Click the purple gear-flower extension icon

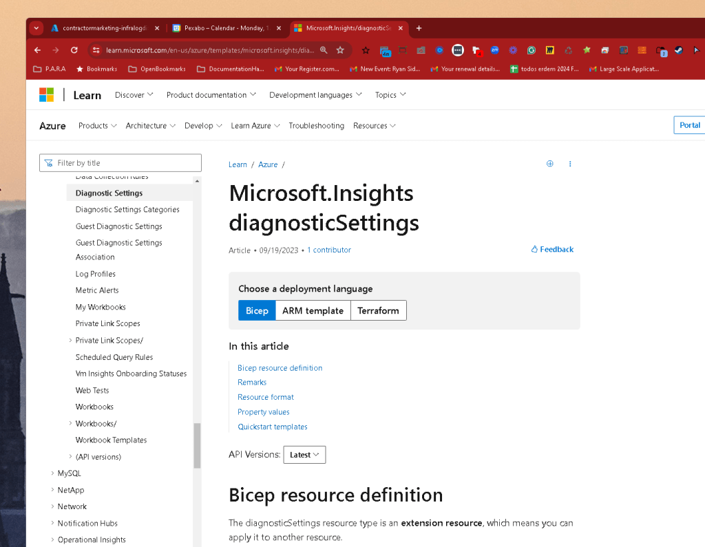click(x=513, y=50)
